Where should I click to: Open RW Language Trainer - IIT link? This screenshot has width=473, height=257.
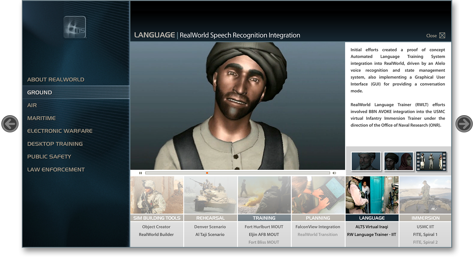[372, 234]
